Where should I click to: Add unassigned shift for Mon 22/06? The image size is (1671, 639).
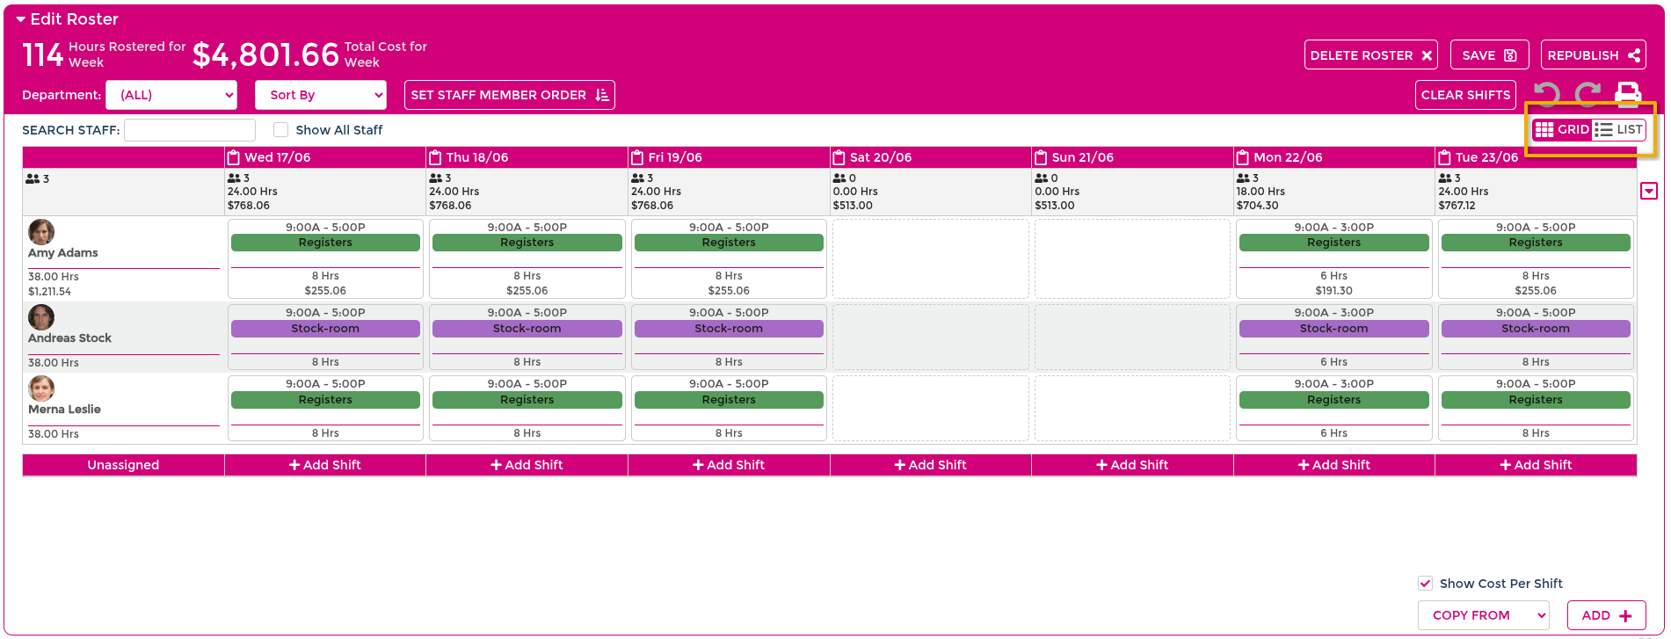[1333, 465]
